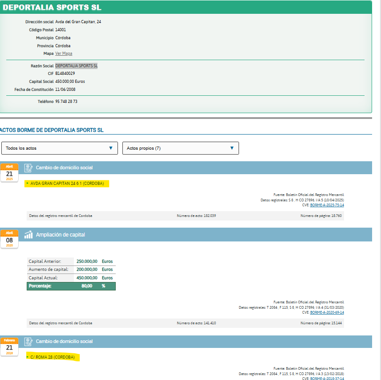Click the February 21 2018 domicile change icon
381x380 pixels.
(28, 342)
